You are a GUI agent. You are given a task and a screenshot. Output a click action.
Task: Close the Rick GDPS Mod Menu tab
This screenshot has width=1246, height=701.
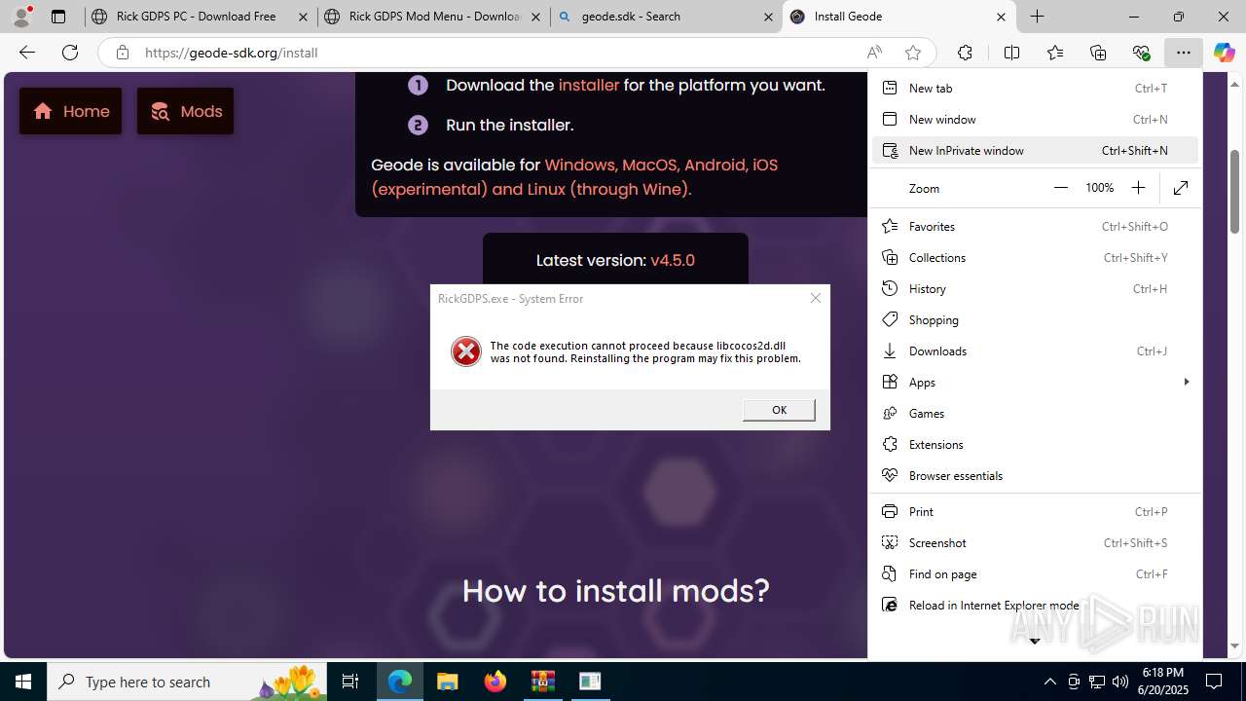536,17
